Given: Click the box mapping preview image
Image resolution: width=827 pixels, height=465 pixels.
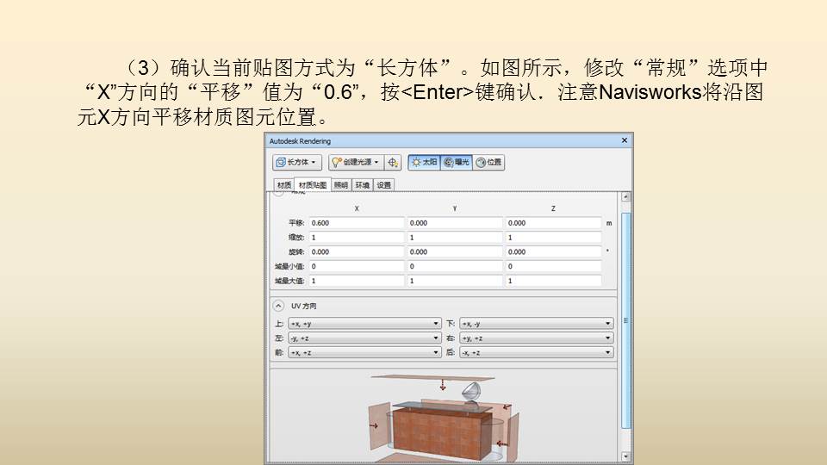Looking at the screenshot, I should pos(443,417).
